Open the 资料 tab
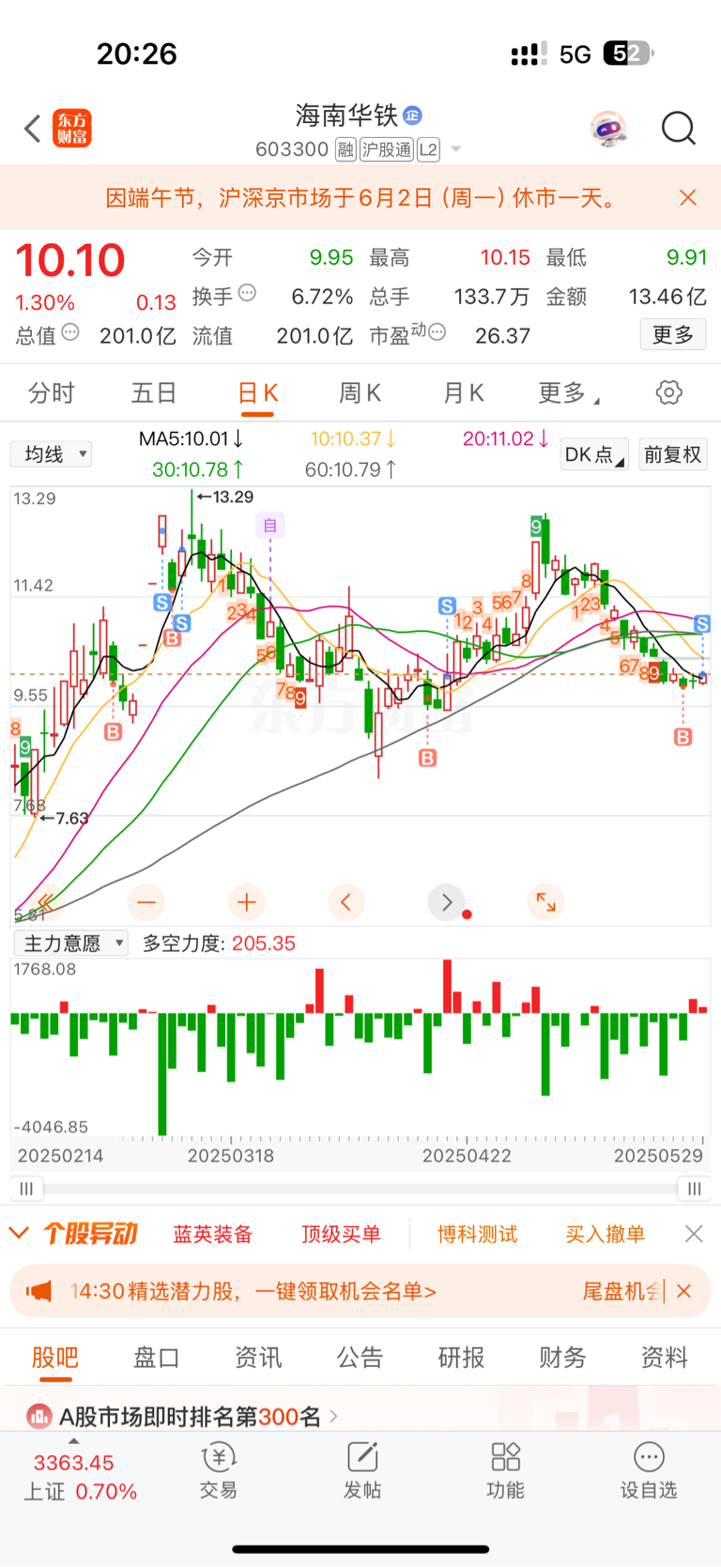This screenshot has width=721, height=1567. (x=664, y=1358)
